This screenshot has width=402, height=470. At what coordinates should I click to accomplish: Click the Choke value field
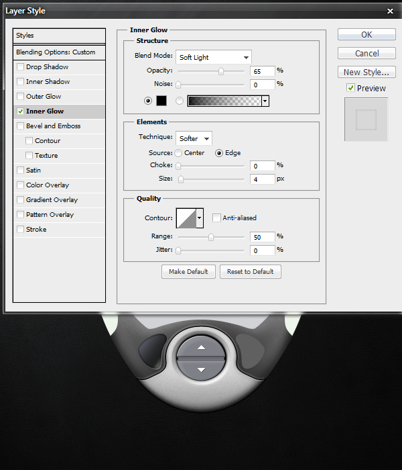point(263,166)
